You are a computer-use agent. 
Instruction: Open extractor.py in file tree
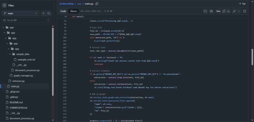point(19,81)
